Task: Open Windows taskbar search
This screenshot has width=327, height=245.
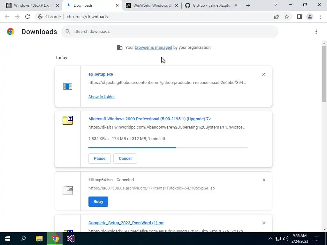Action: (23, 239)
